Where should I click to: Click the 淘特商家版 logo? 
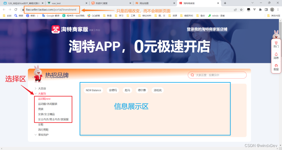pos(70,29)
